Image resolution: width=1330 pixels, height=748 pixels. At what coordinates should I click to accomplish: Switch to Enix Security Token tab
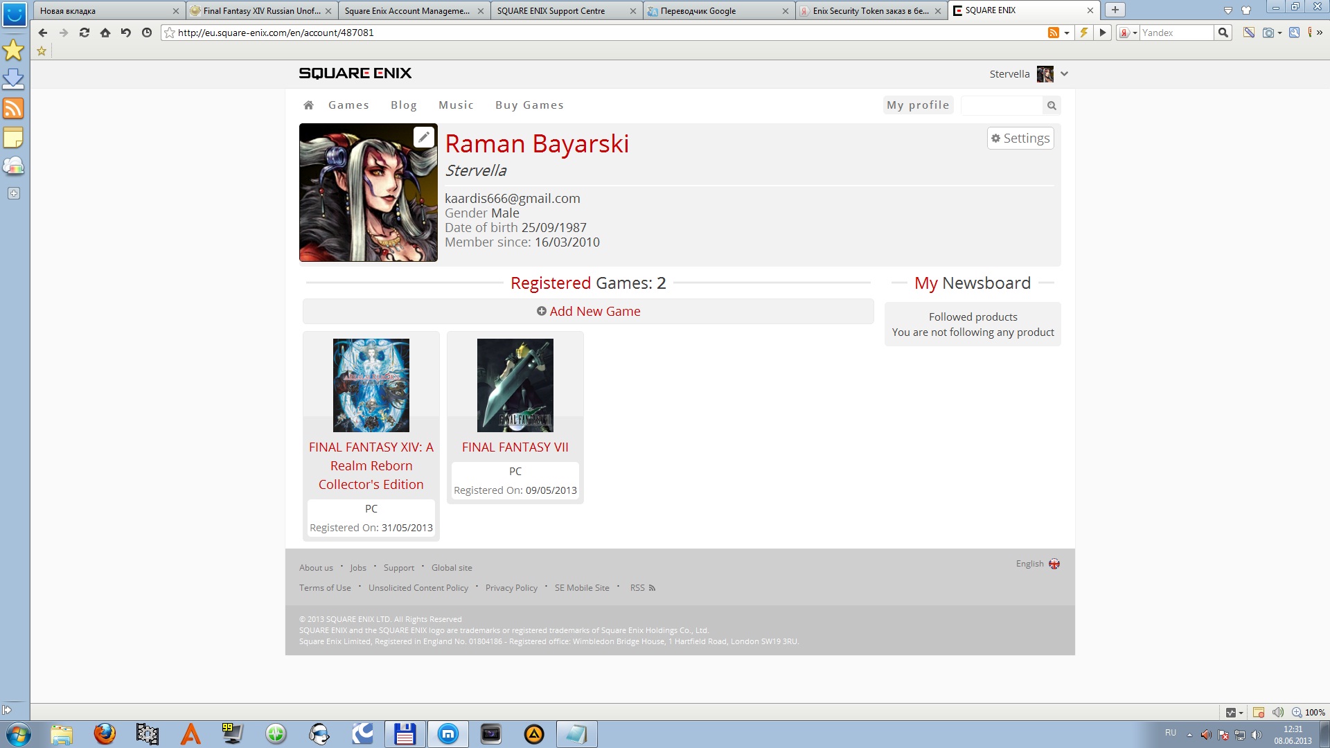tap(871, 10)
